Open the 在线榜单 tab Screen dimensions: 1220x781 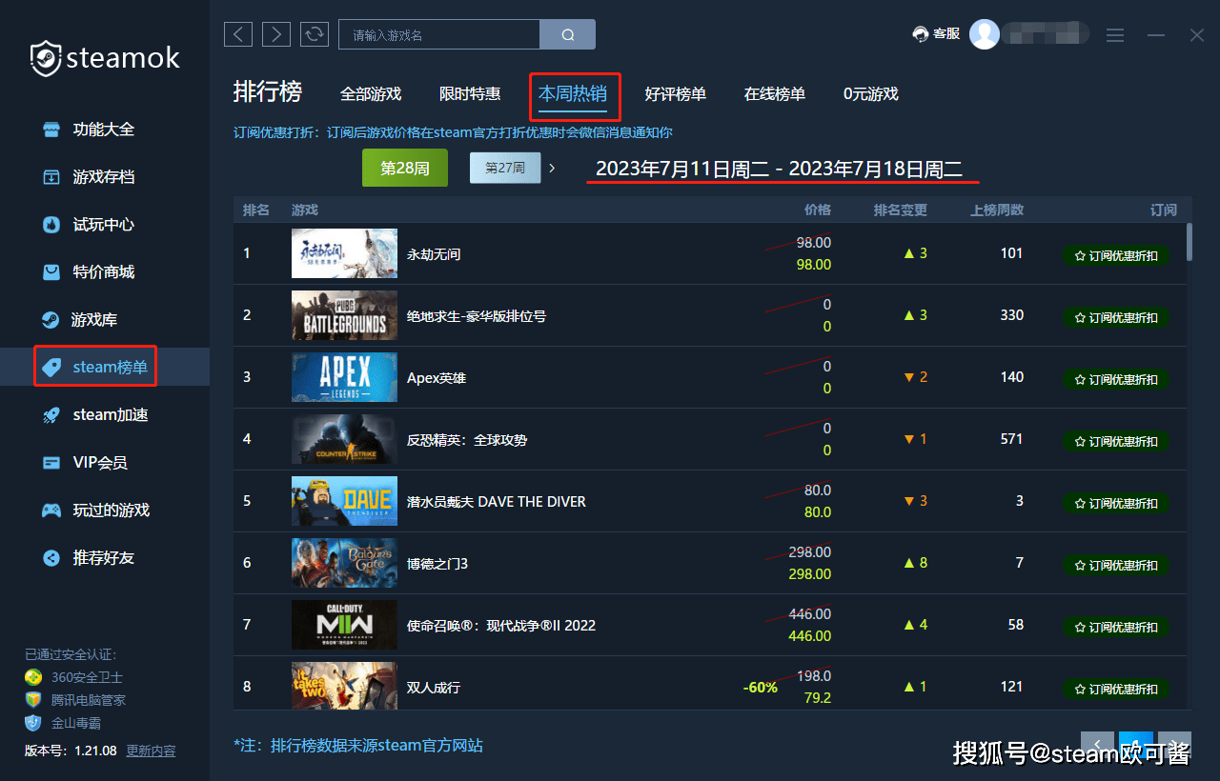tap(775, 94)
